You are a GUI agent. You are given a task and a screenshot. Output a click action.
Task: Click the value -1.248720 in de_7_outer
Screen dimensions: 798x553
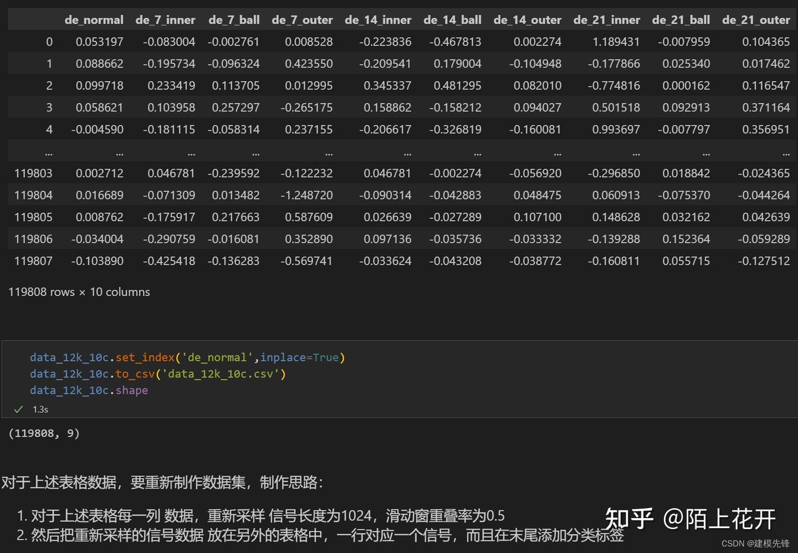(308, 194)
